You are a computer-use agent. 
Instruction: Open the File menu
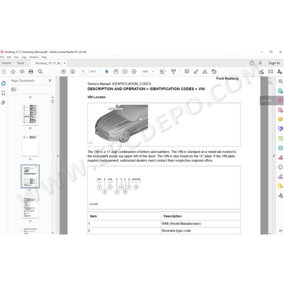[x=2, y=57]
